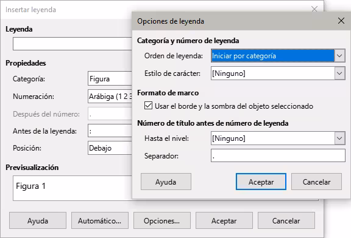Click Cancelar in the Insertar leyenda window
The width and height of the screenshot is (351, 238).
(x=286, y=220)
